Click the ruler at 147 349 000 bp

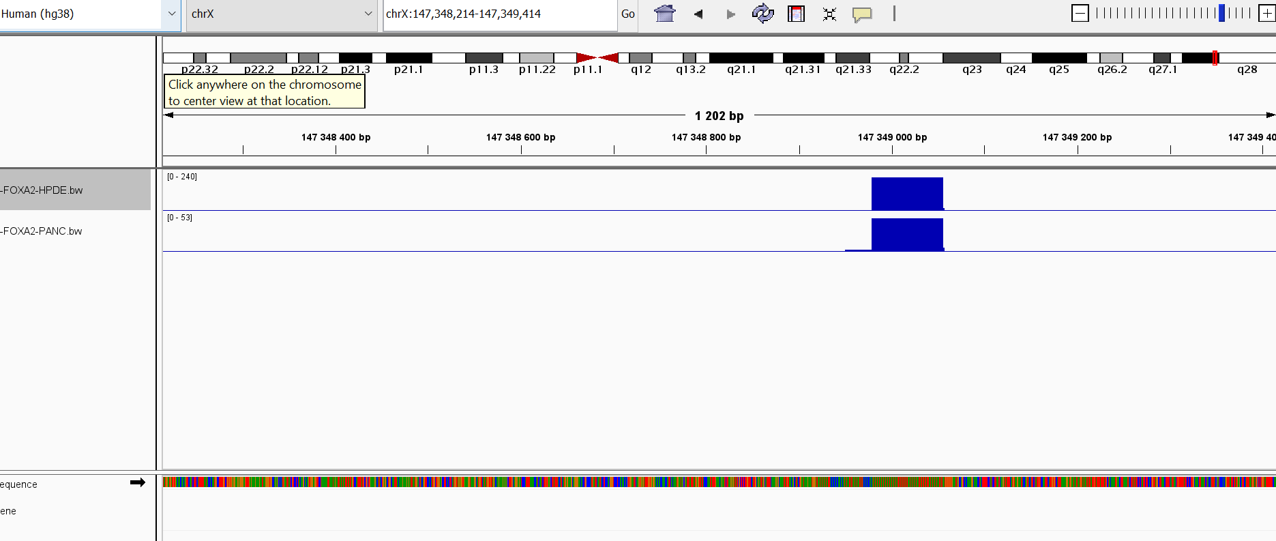pos(892,137)
